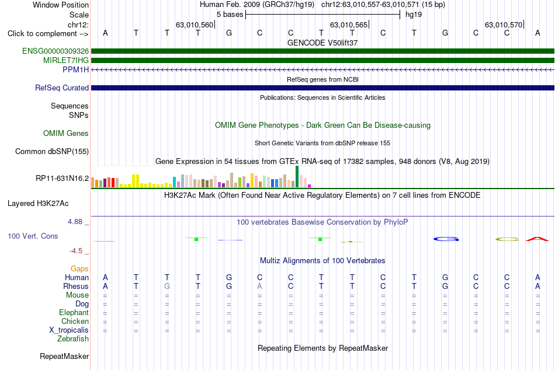This screenshot has width=555, height=370.
Task: Click the Sequences track label
Action: pos(70,106)
